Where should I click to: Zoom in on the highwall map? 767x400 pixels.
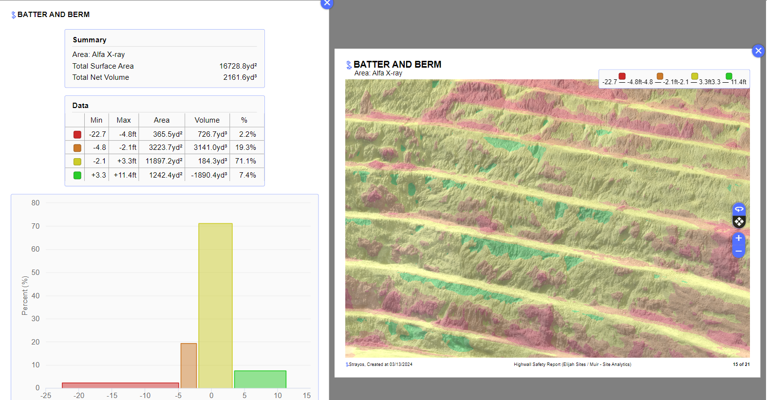pyautogui.click(x=739, y=238)
